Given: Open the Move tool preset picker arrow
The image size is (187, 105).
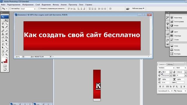Looking at the screenshot, I should (x=6, y=9).
